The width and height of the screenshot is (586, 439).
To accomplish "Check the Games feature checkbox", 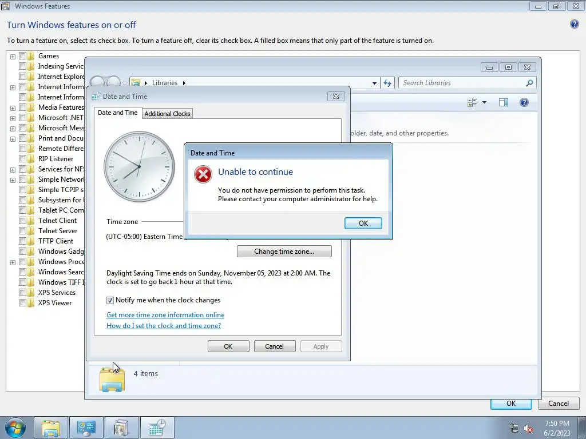I will (22, 56).
